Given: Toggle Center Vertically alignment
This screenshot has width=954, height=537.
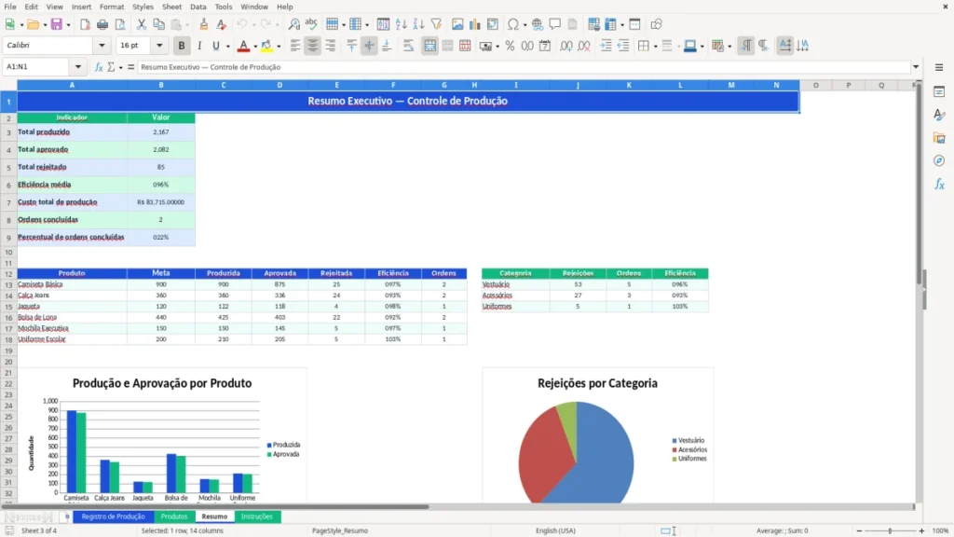Looking at the screenshot, I should (x=369, y=46).
